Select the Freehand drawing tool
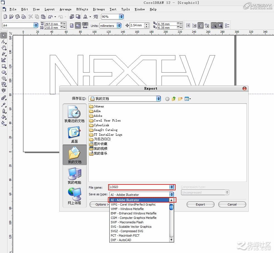Viewport: 274px width, 253px height. (4, 54)
